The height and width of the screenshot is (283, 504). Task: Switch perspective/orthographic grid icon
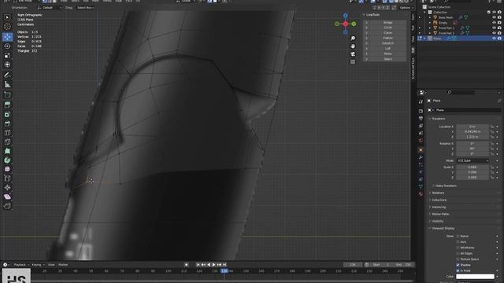click(353, 62)
